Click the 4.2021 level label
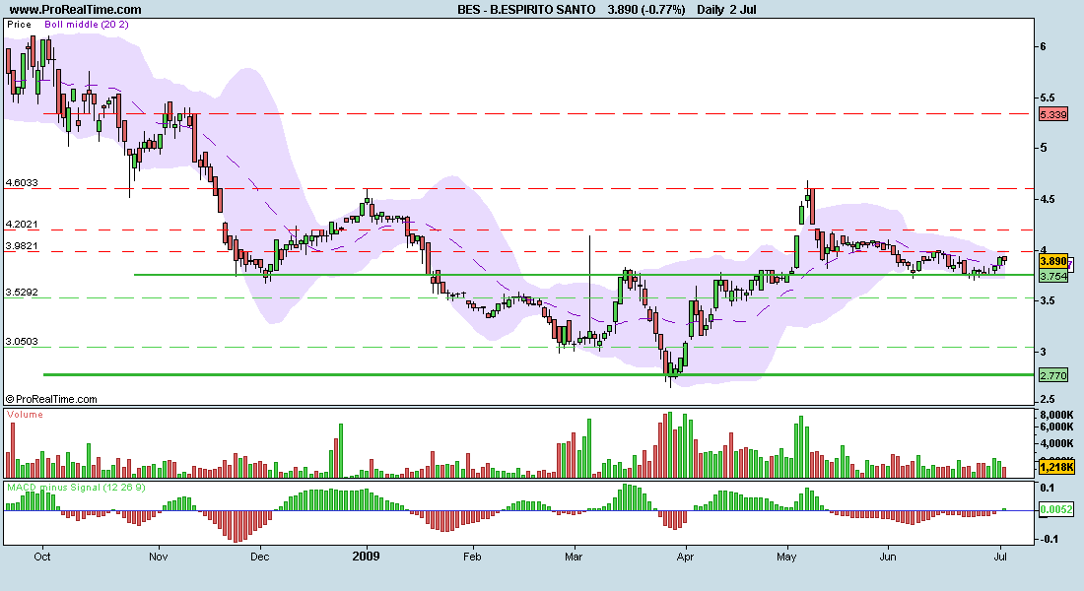 tap(22, 225)
